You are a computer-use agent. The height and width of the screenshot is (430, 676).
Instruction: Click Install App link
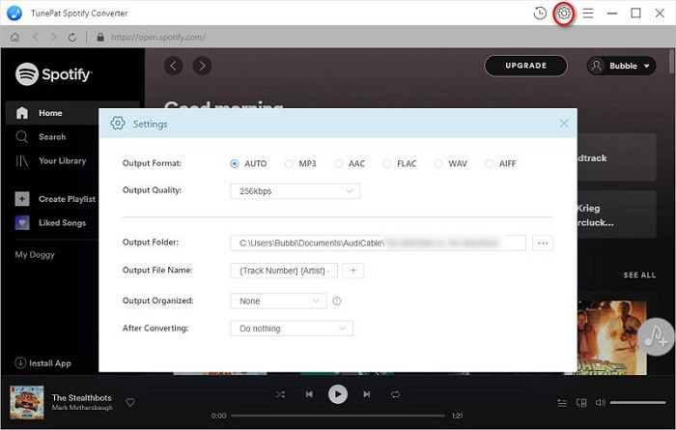42,363
